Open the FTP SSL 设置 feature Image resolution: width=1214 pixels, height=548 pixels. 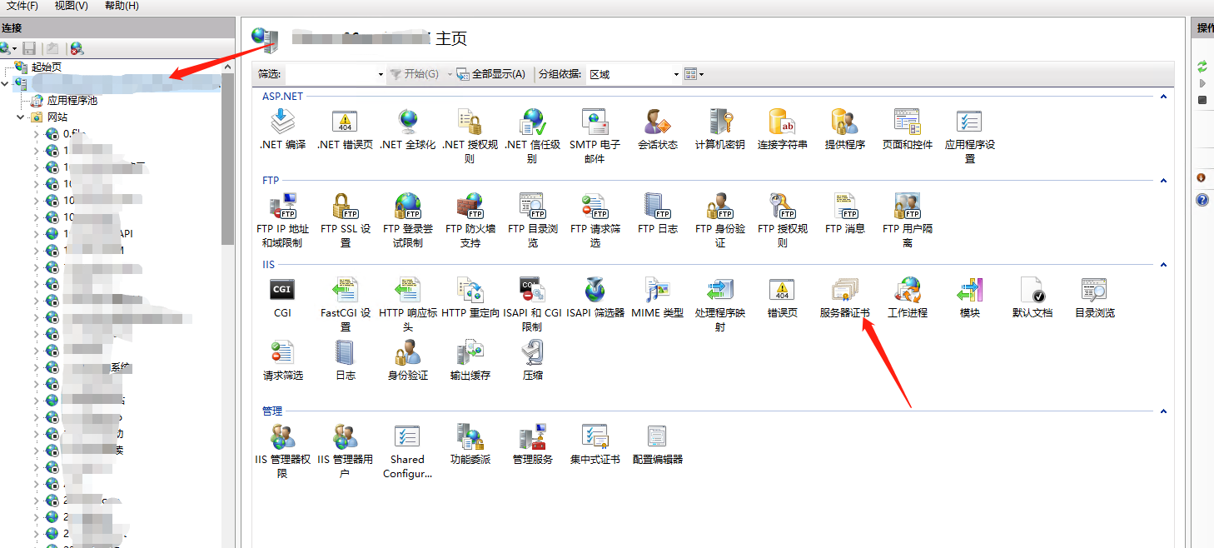point(346,221)
